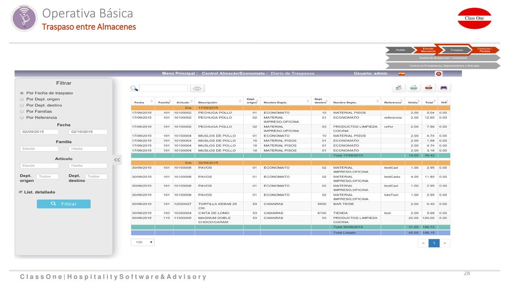Click the Spanish flag language icon
The image size is (509, 286).
(x=402, y=73)
